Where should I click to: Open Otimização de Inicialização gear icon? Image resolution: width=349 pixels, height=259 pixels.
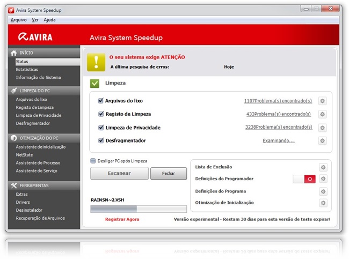(323, 203)
